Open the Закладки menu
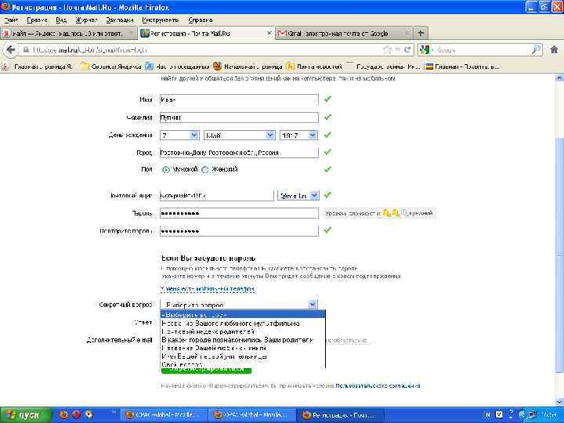The height and width of the screenshot is (423, 564). [x=120, y=20]
